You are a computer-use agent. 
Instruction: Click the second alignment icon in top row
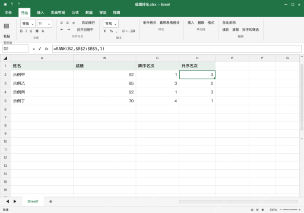point(68,22)
